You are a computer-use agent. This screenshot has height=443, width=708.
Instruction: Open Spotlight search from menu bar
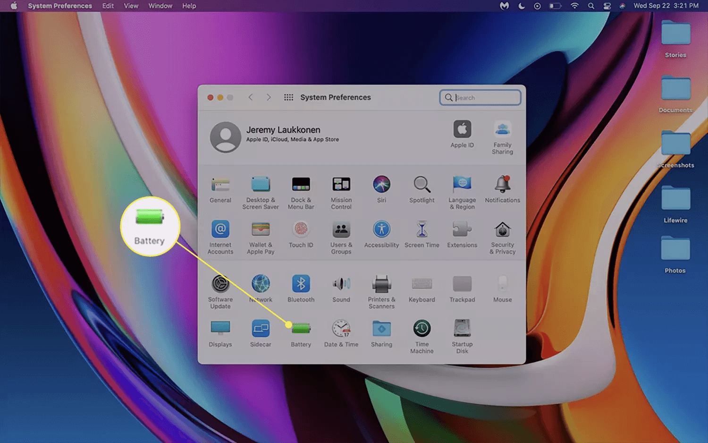pyautogui.click(x=591, y=6)
